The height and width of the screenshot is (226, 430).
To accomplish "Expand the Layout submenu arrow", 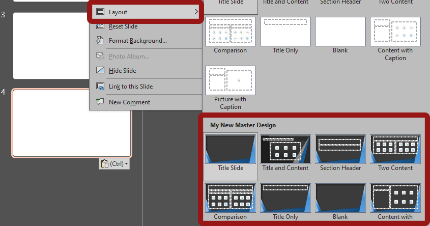I will (x=196, y=12).
